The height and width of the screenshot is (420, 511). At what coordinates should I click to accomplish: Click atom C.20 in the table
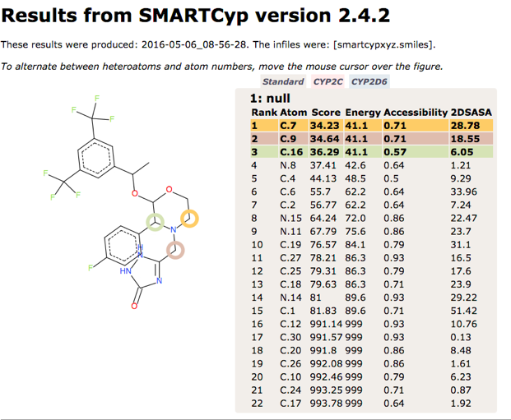290,351
